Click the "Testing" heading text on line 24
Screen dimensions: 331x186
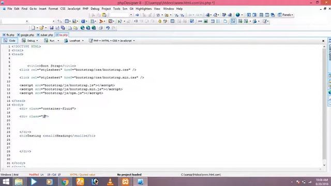coord(34,136)
